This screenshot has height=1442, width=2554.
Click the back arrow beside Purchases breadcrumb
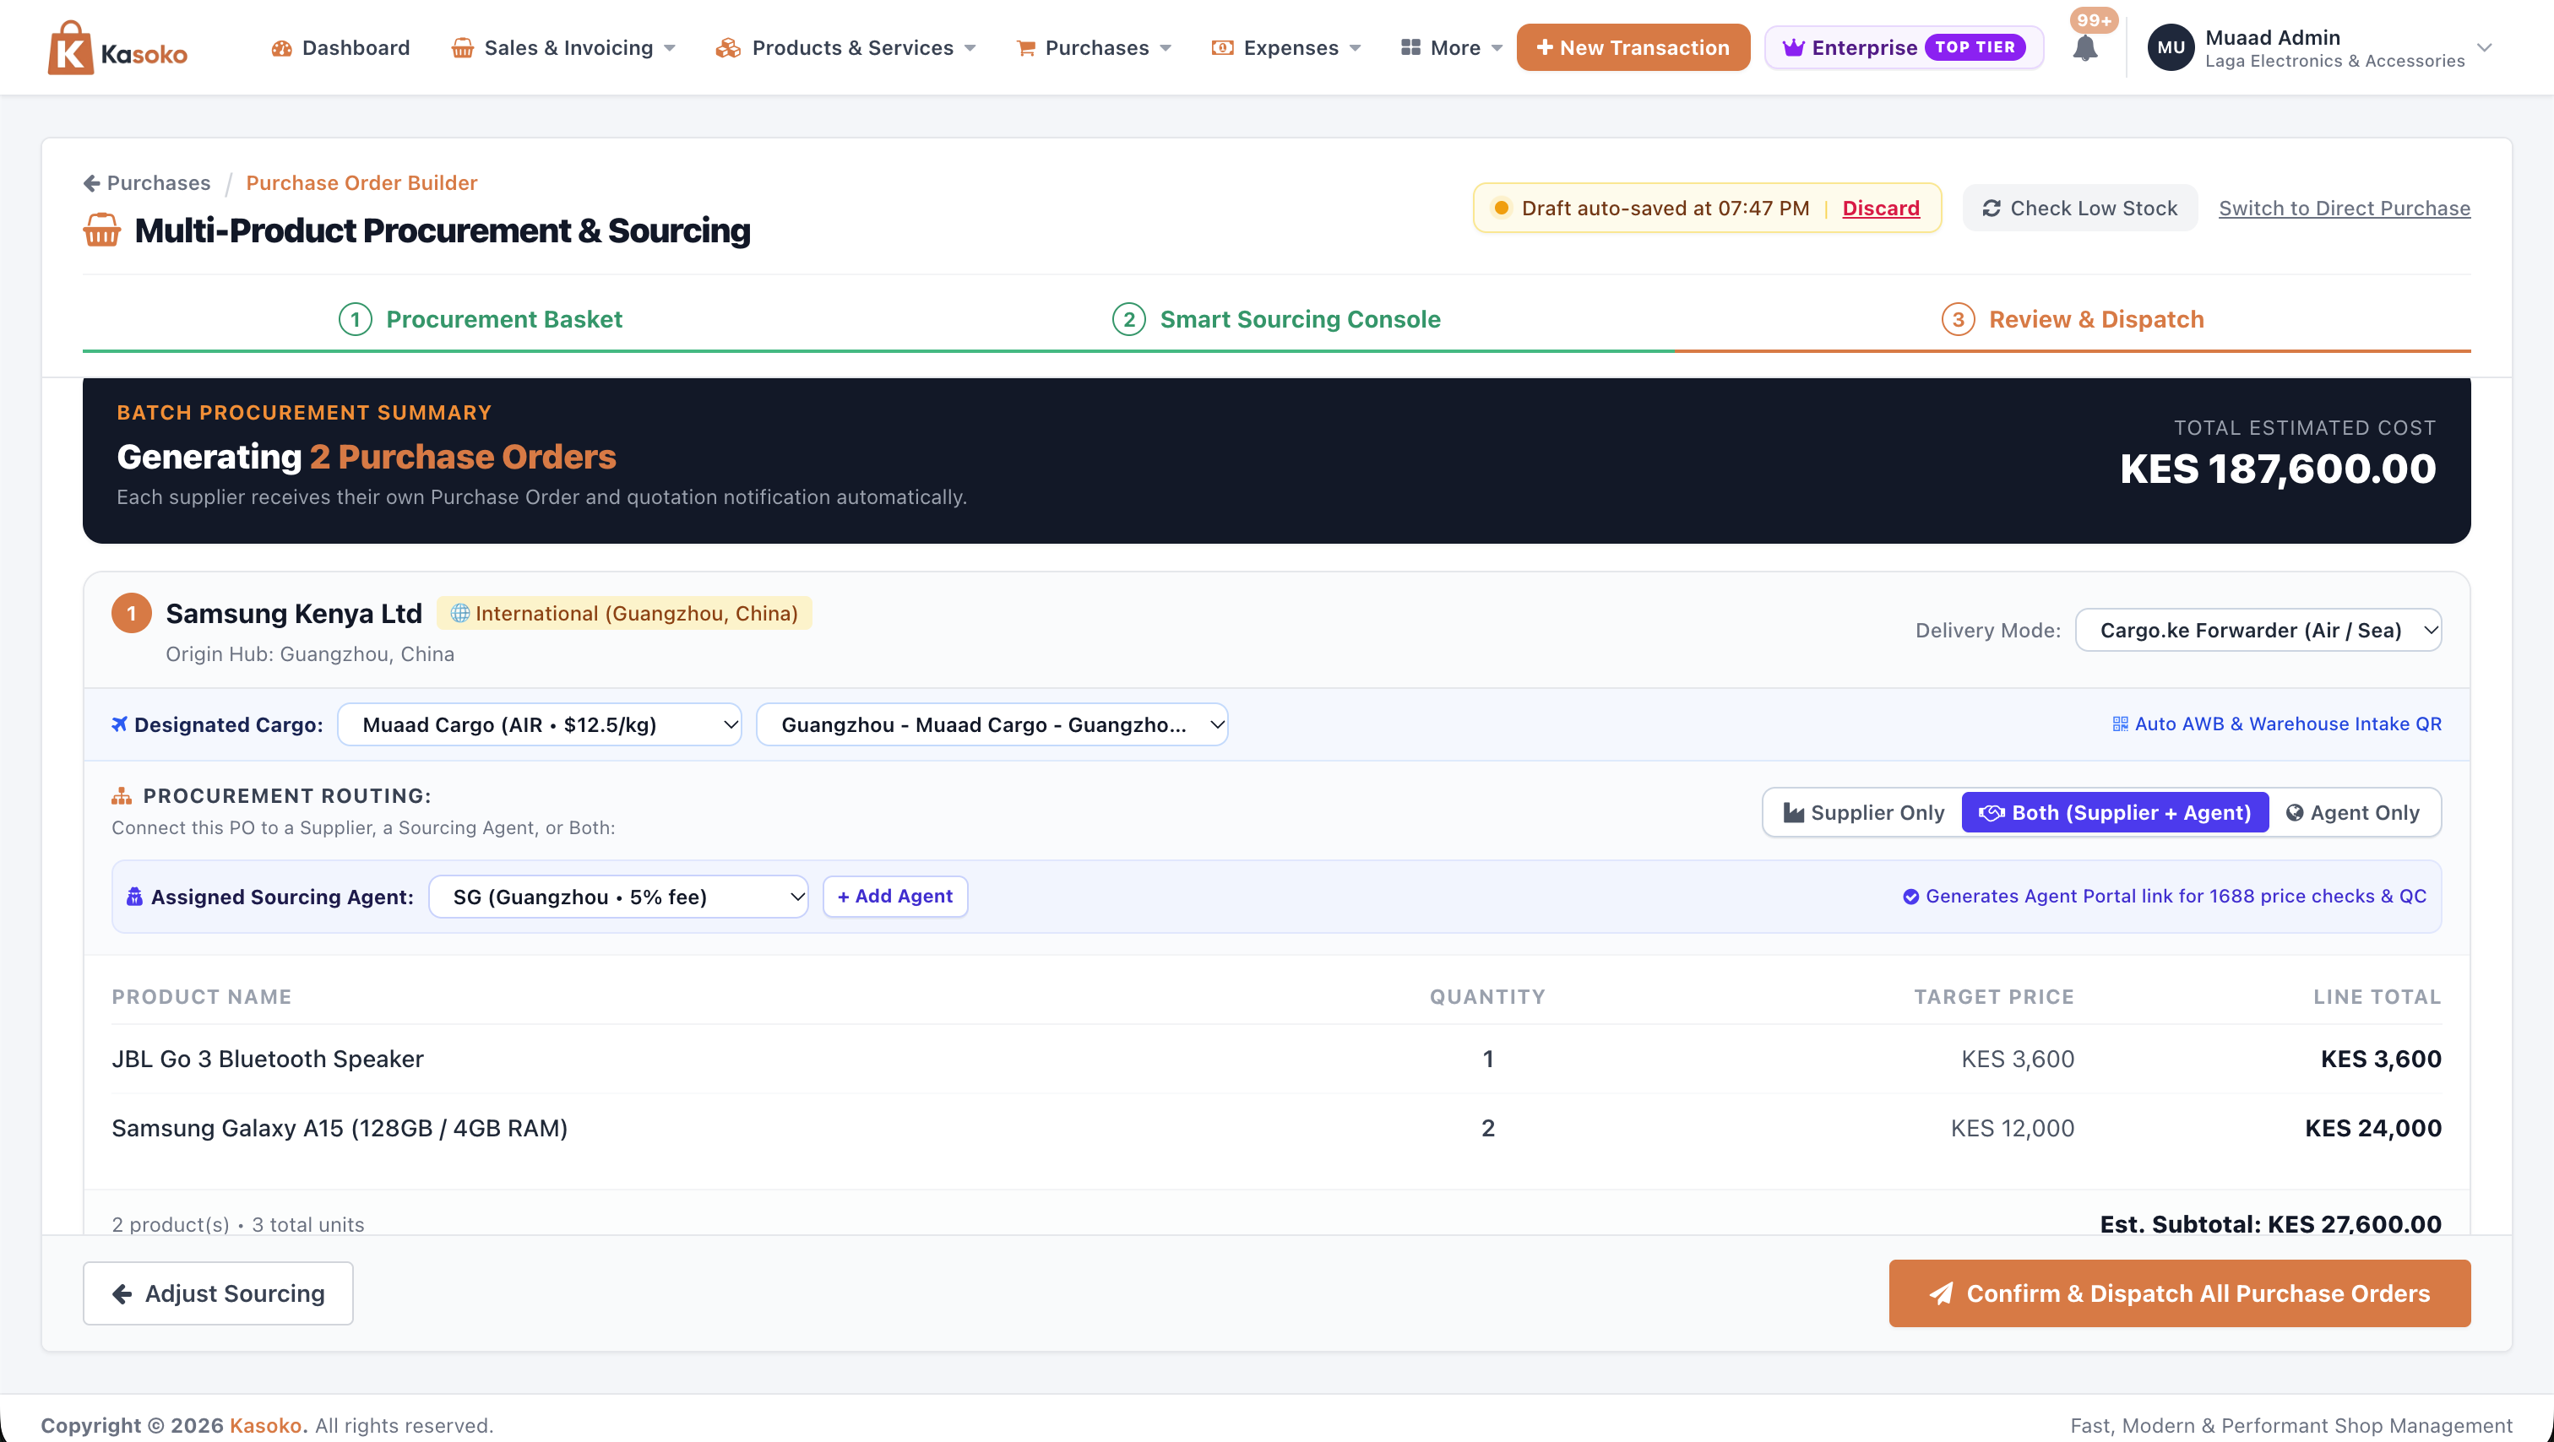[x=91, y=183]
